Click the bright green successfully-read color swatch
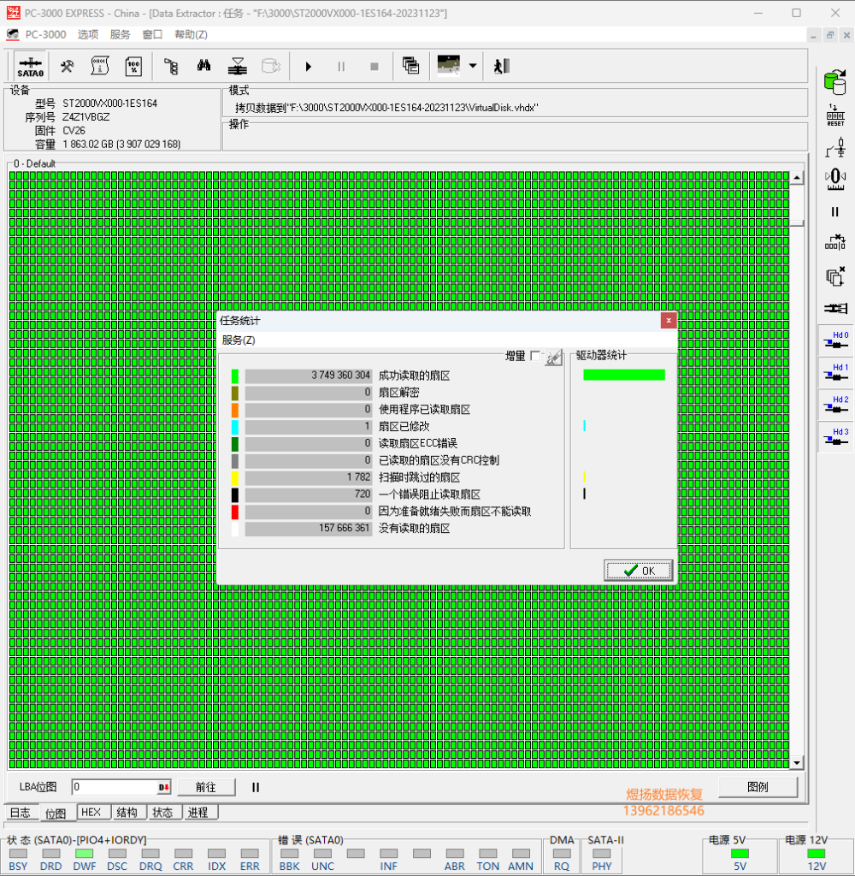 pos(234,376)
